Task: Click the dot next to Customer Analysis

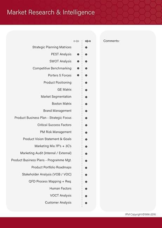Action: pos(86,203)
